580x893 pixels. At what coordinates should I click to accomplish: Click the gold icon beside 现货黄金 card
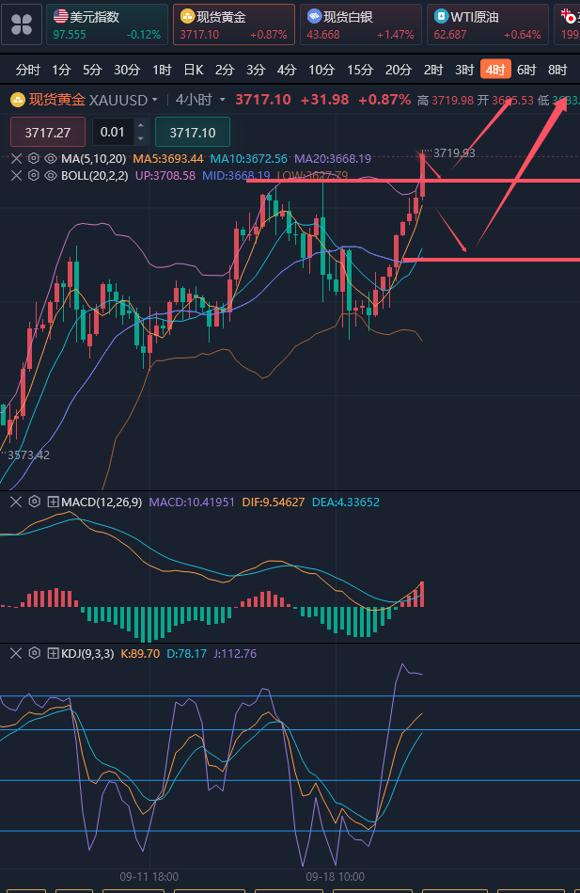(187, 16)
